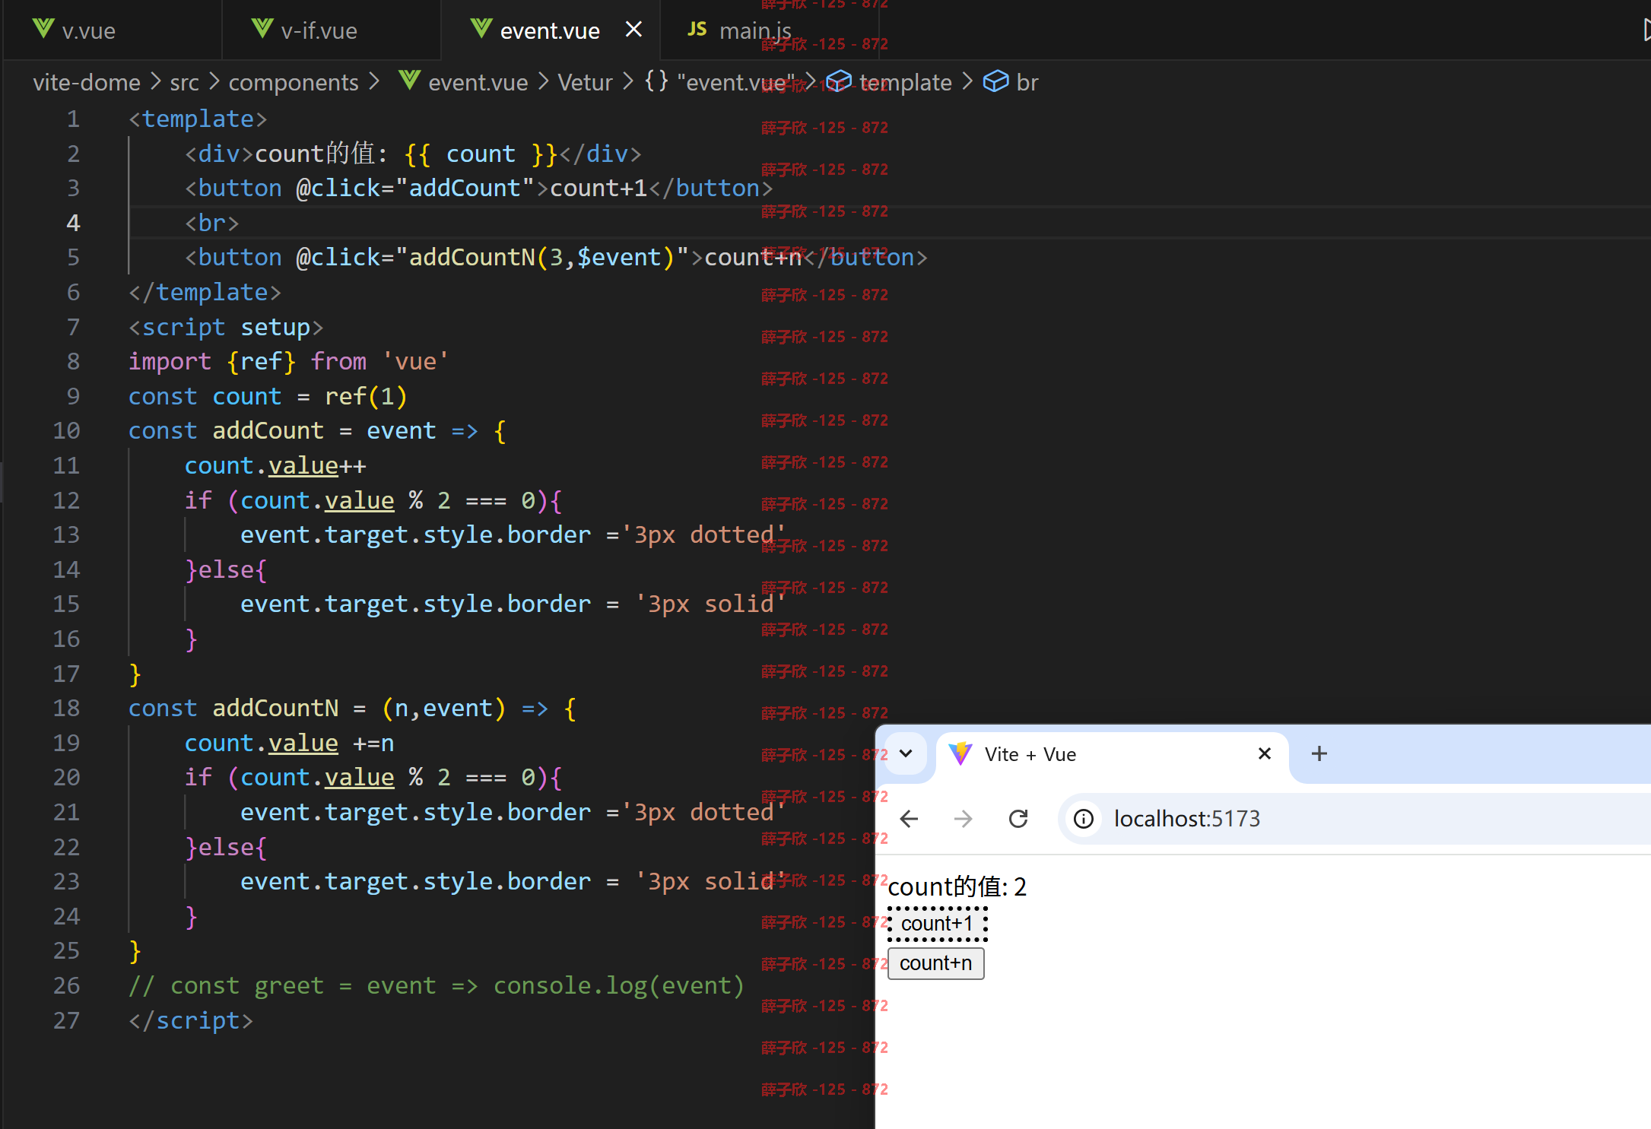This screenshot has height=1129, width=1651.
Task: Click the browser forward arrow
Action: click(x=963, y=819)
